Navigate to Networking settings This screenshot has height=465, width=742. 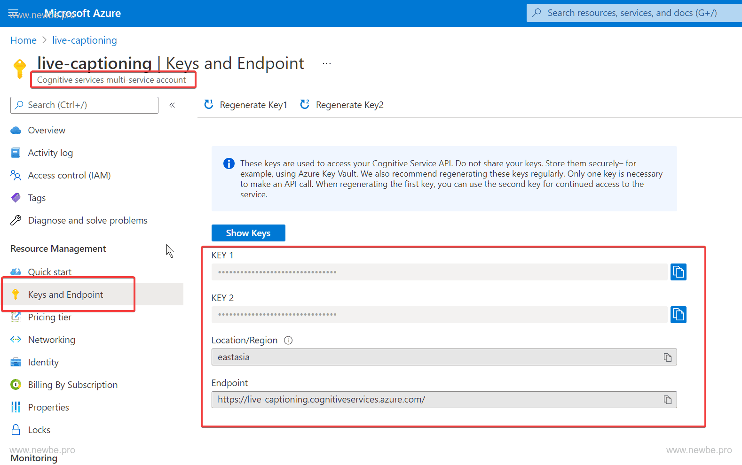51,340
